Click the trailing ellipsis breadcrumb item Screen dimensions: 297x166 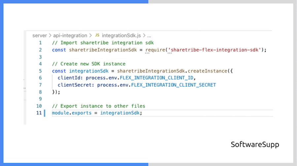tap(149, 36)
